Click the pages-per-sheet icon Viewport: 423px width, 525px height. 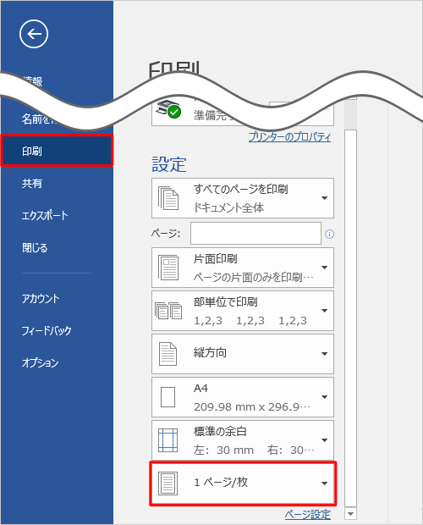[x=168, y=484]
